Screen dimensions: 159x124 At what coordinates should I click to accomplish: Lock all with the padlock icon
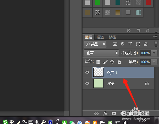[119, 62]
